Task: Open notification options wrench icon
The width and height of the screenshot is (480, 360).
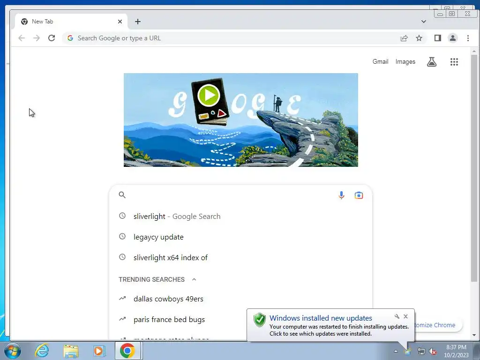Action: pos(397,316)
